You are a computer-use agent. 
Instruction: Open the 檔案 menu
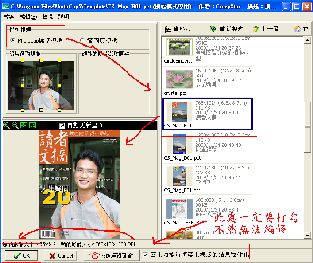9,16
